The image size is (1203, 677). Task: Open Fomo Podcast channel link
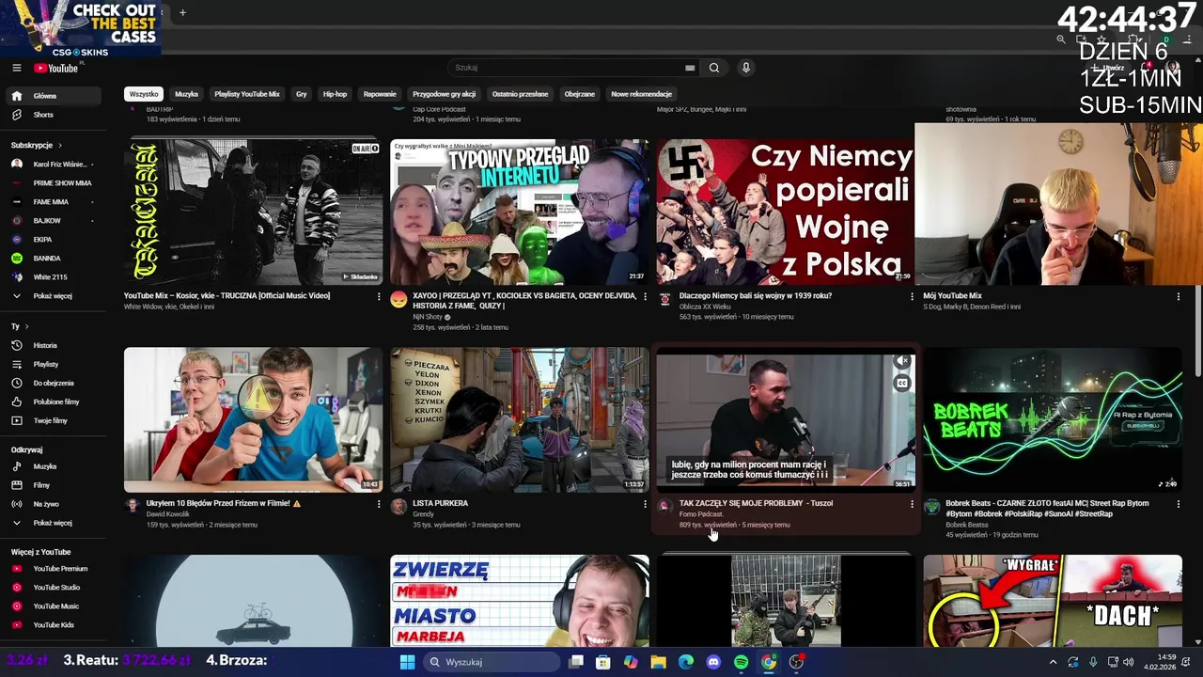[x=701, y=514]
